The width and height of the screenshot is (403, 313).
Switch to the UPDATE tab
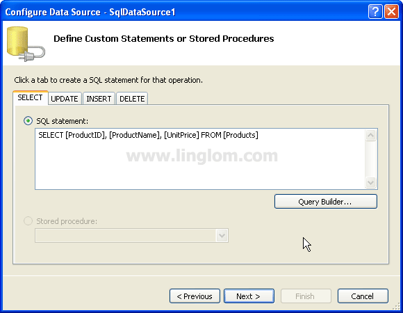(x=65, y=99)
